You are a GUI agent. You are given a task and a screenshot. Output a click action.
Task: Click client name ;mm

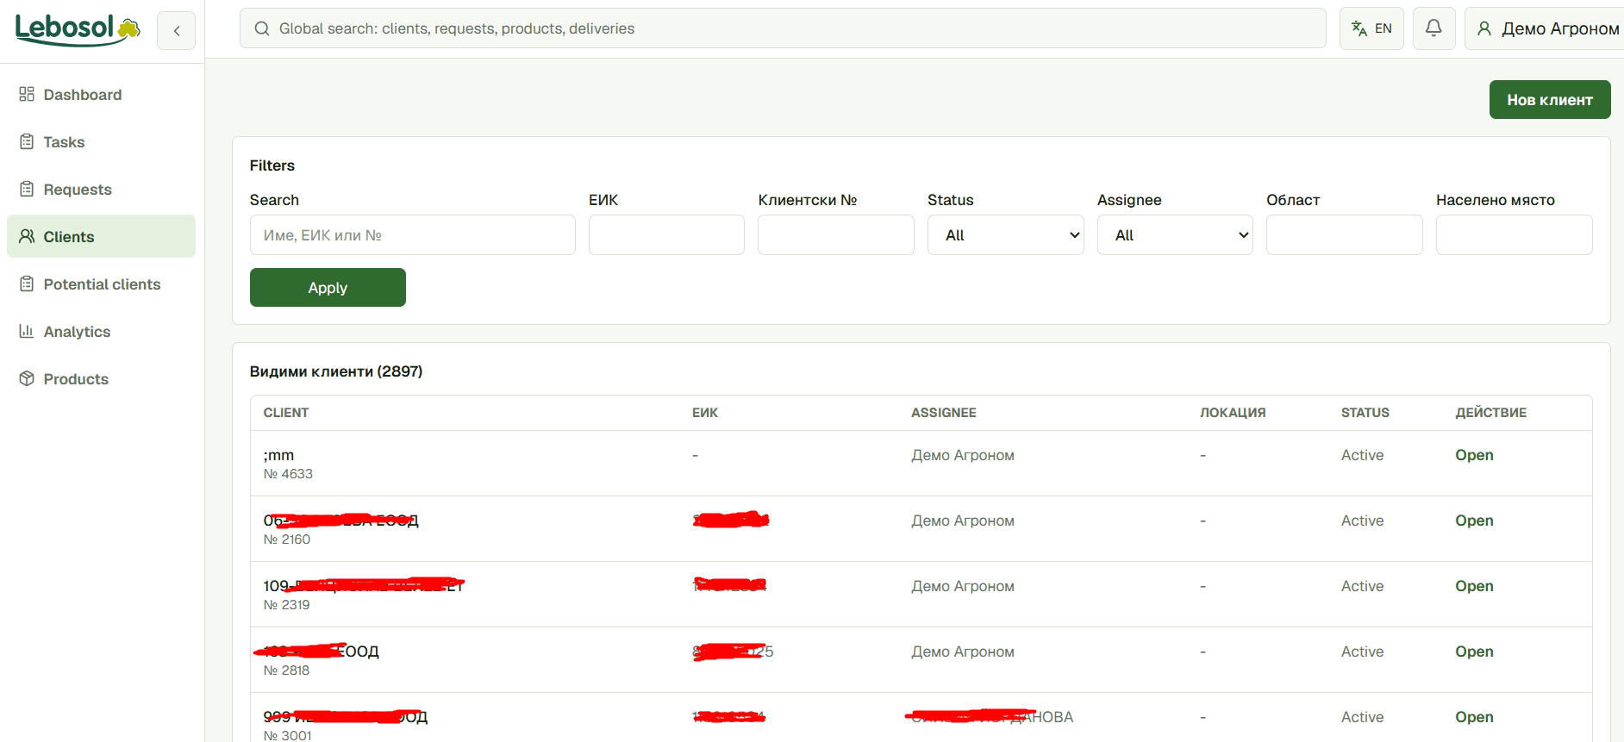[x=278, y=455]
